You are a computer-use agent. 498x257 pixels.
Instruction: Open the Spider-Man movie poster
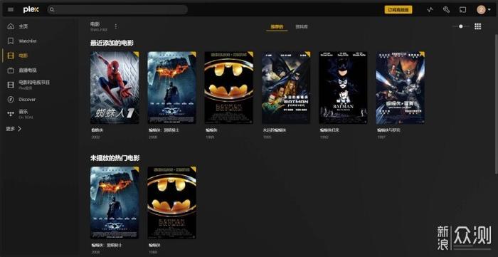pos(115,88)
